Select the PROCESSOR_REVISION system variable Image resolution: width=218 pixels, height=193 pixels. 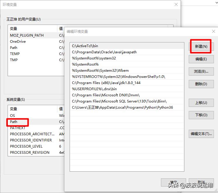36,153
